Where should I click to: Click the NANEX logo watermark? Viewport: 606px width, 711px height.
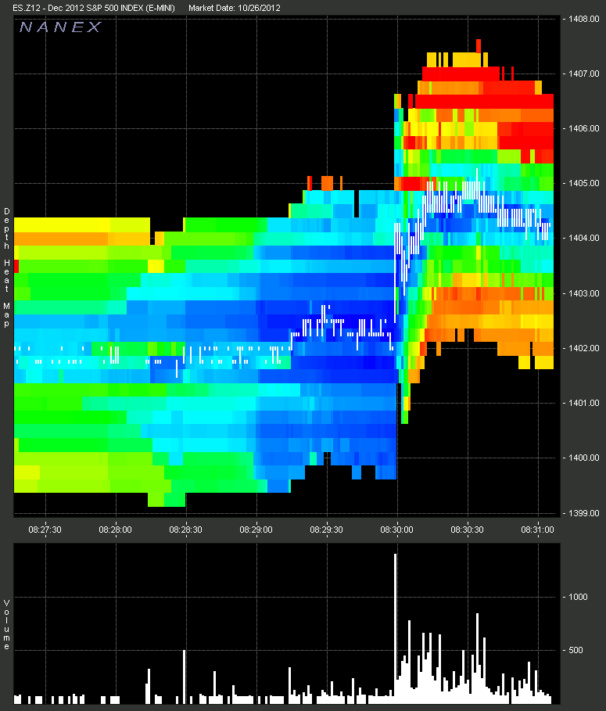(60, 27)
